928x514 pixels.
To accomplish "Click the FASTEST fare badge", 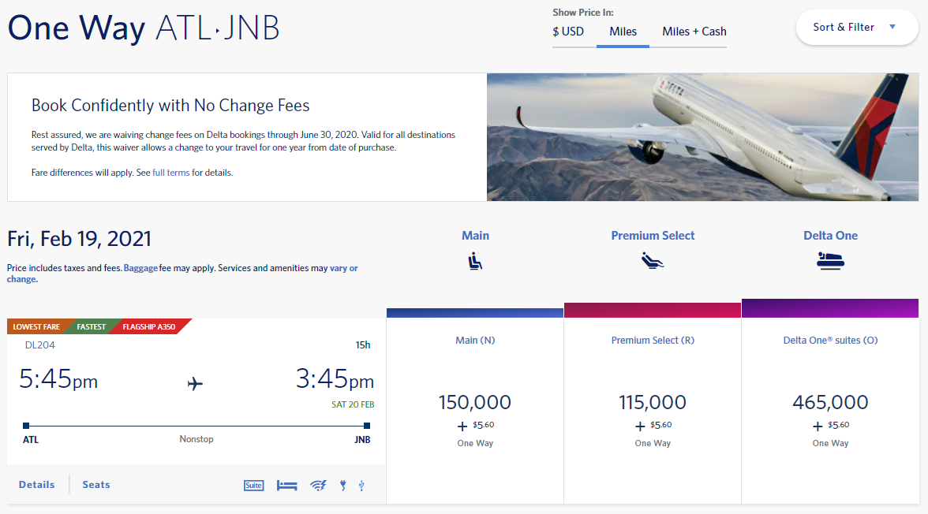I will 90,326.
